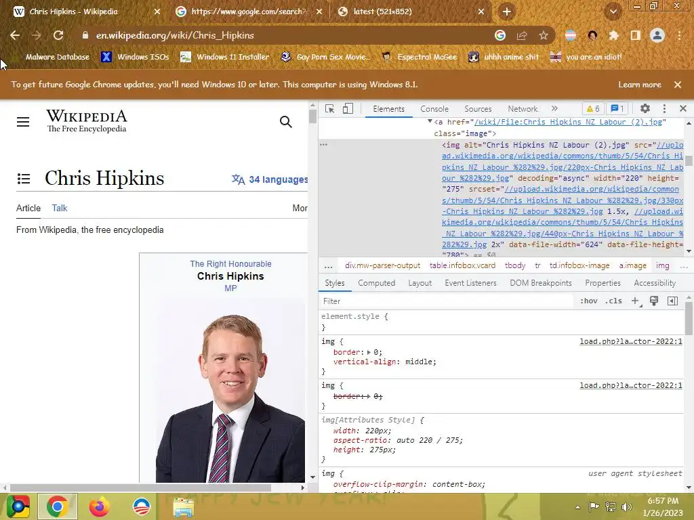
Task: Click Learn more on the update banner
Action: tap(640, 85)
